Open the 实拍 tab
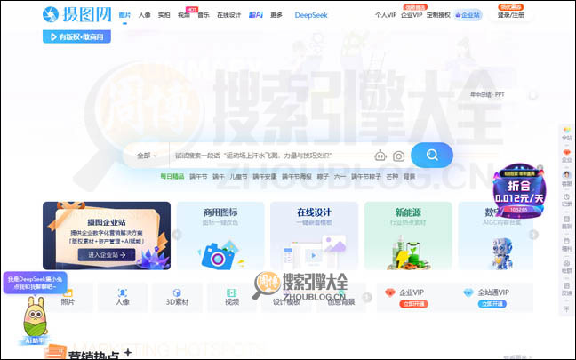Image resolution: width=576 pixels, height=360 pixels. click(164, 15)
